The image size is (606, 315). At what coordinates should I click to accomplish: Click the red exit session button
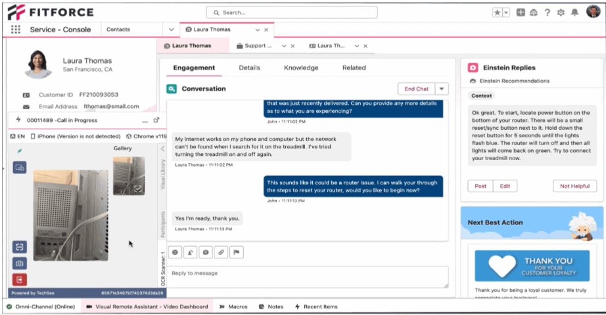click(x=20, y=280)
